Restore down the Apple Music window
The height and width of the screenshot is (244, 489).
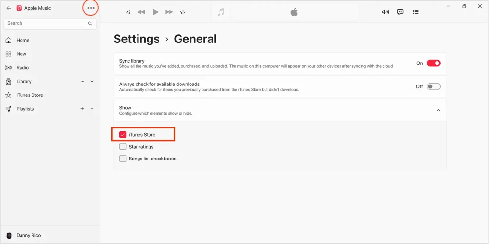(464, 6)
